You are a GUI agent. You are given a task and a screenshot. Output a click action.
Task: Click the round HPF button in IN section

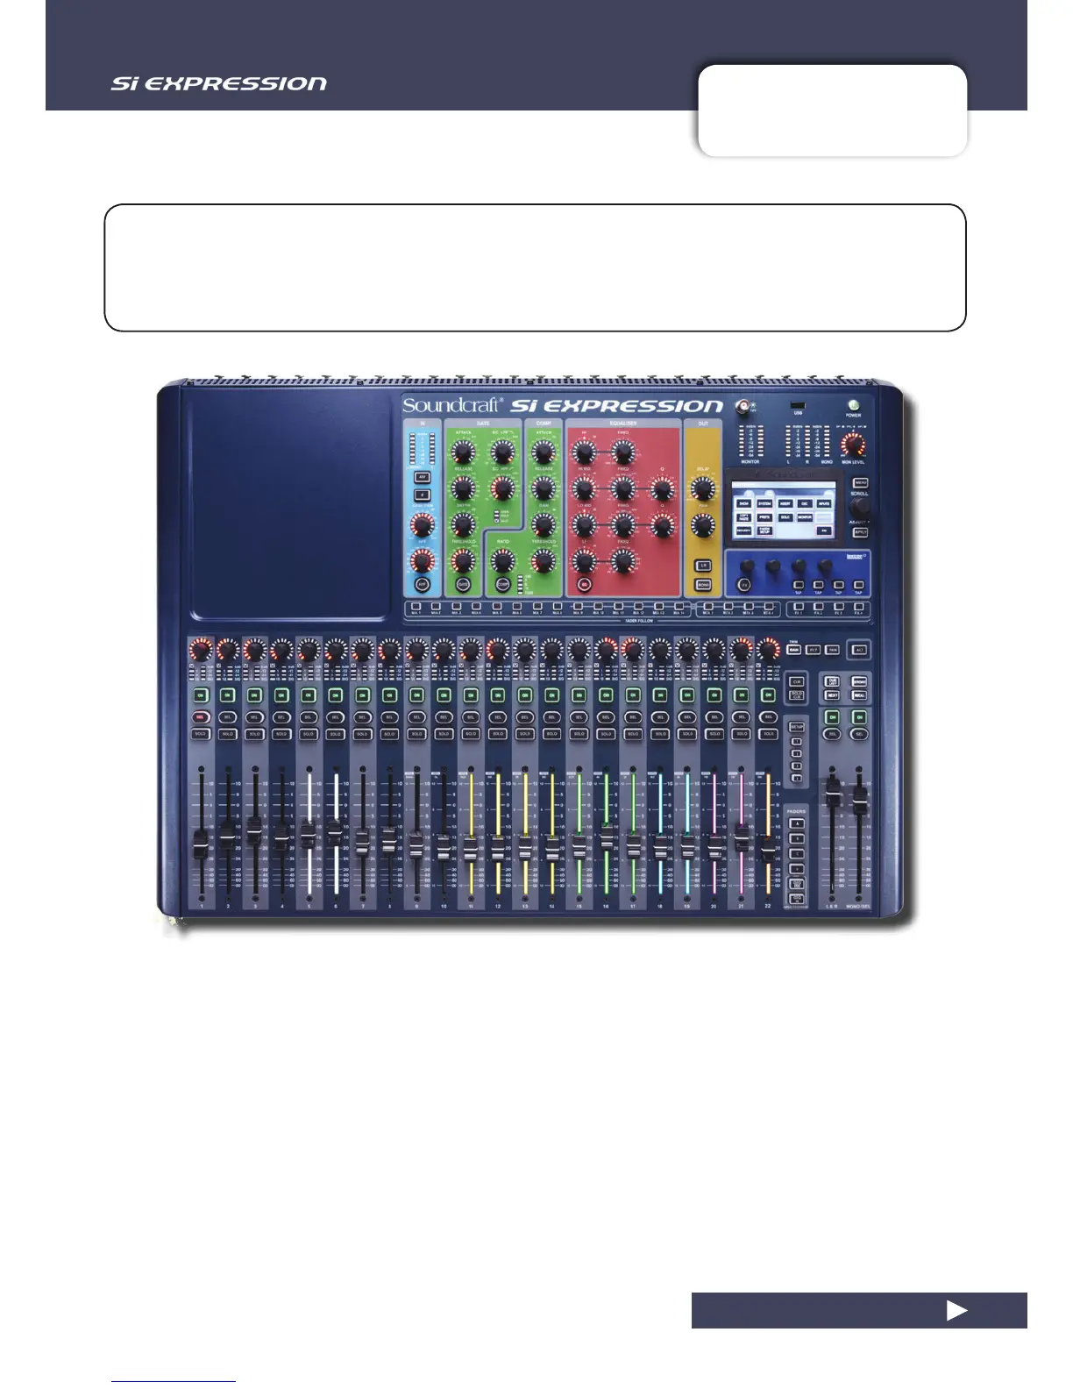tap(422, 583)
